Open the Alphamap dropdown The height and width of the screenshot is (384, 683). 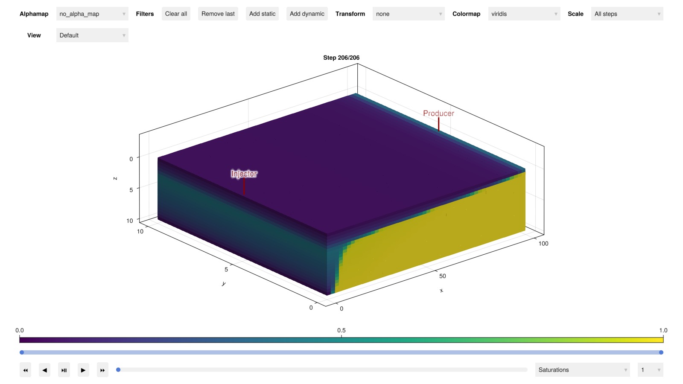[x=92, y=14]
